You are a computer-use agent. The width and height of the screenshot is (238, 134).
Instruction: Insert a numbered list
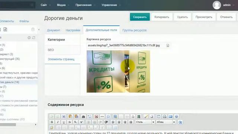[94, 122]
